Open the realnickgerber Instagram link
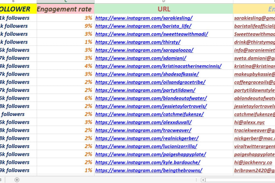The height and width of the screenshot is (183, 275). pos(147,138)
